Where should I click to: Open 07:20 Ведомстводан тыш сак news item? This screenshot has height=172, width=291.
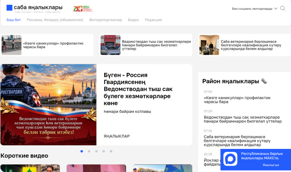[243, 119]
